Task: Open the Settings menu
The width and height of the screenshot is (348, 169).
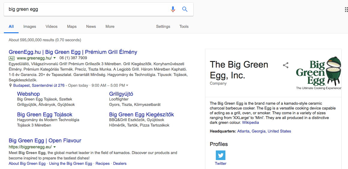Action: (x=163, y=27)
